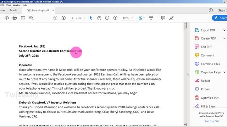
Task: Go to next page arrow
Action: click(x=63, y=18)
